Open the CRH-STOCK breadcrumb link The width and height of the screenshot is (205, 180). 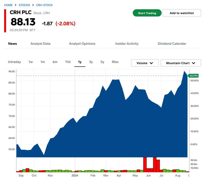tap(44, 5)
